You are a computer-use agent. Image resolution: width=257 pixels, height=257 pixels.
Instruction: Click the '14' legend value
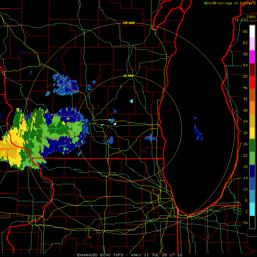(245, 178)
